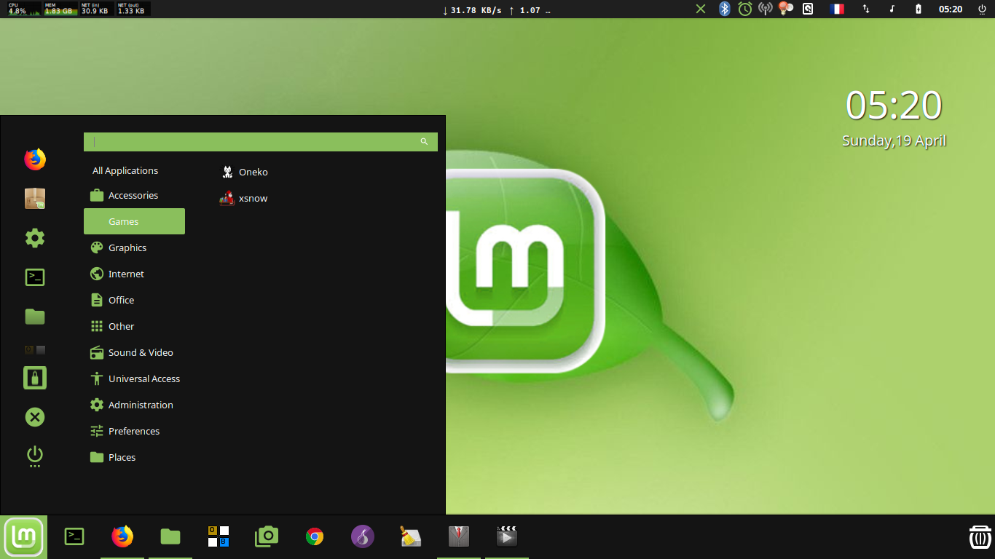Open the Internet category

coord(134,274)
